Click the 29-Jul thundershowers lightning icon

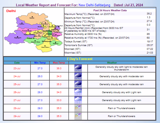(78, 116)
